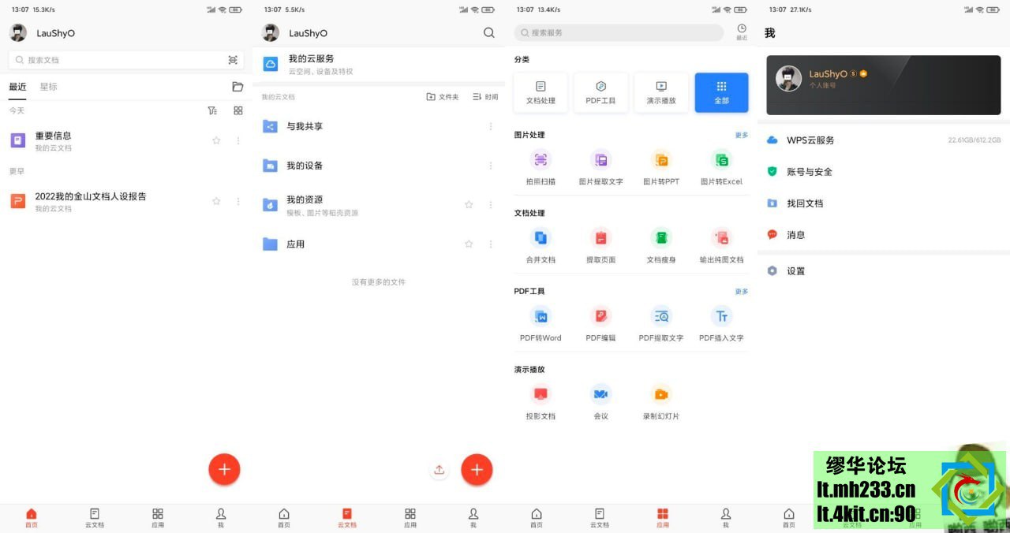Launch the 合并文档 merge documents tool
This screenshot has height=533, width=1010.
pos(541,239)
